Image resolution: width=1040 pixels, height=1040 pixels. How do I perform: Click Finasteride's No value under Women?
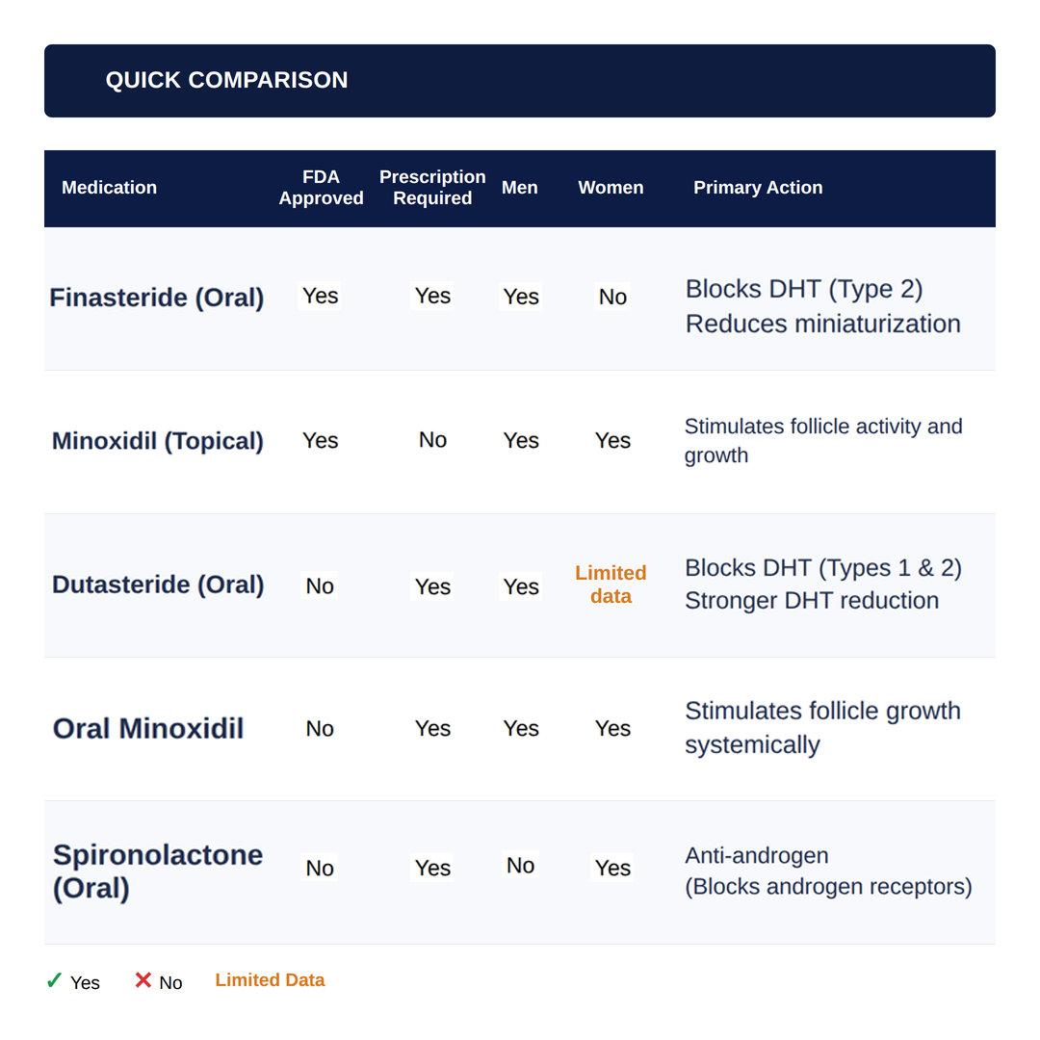pyautogui.click(x=612, y=297)
